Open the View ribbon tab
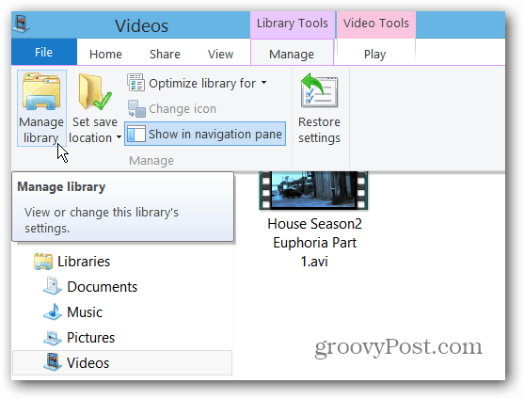 click(220, 55)
